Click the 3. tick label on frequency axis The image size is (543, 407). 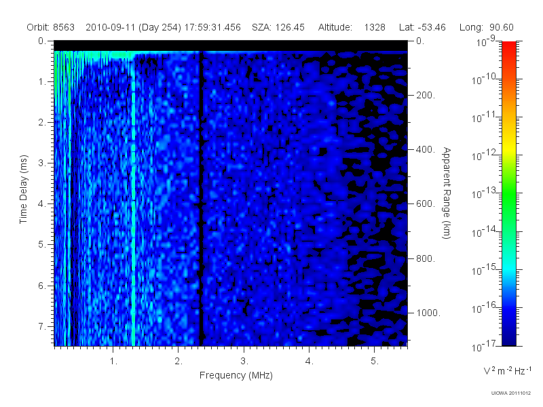coord(244,362)
